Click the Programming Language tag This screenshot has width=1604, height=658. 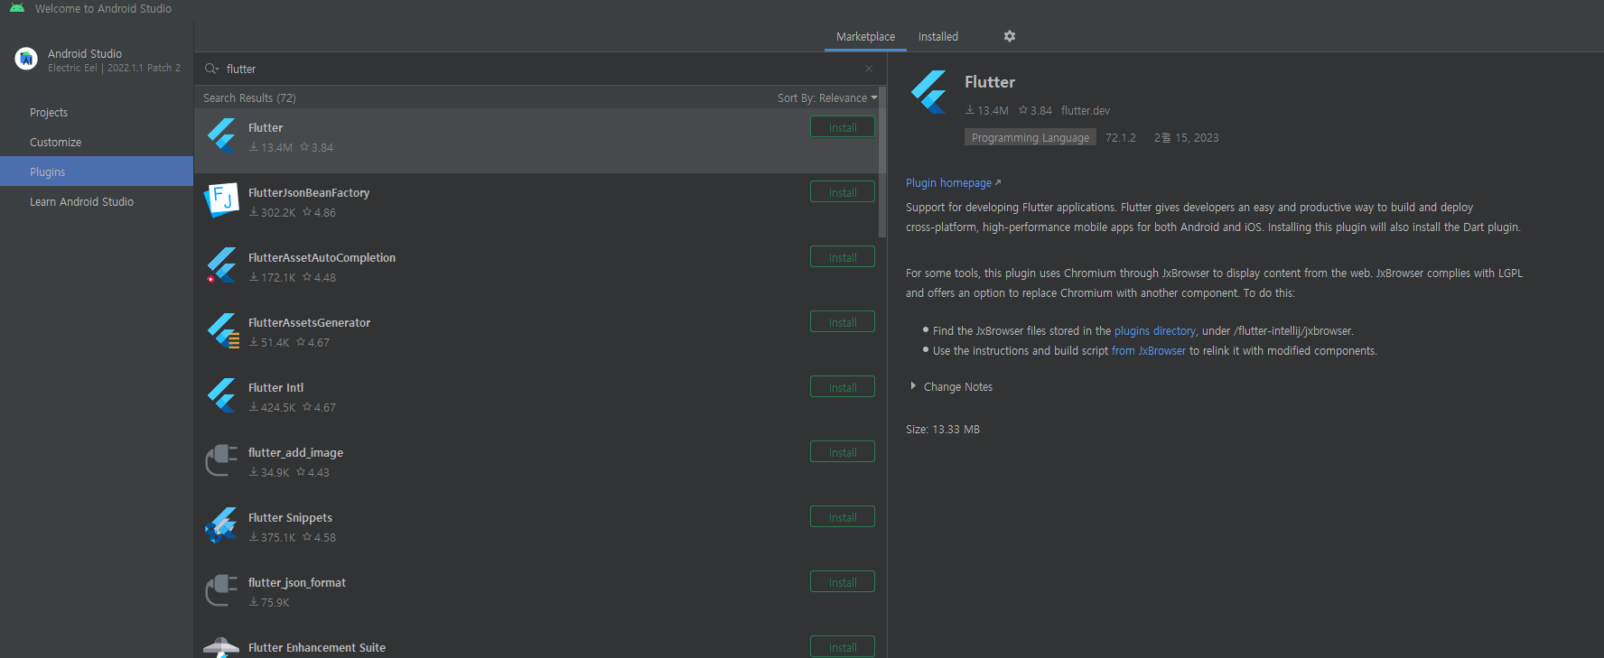tap(1030, 137)
